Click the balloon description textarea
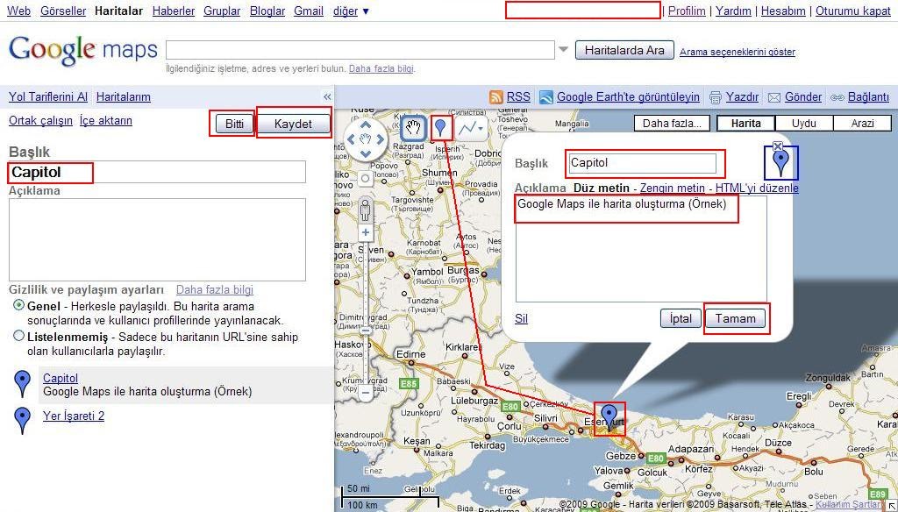Image resolution: width=898 pixels, height=512 pixels. pos(641,249)
